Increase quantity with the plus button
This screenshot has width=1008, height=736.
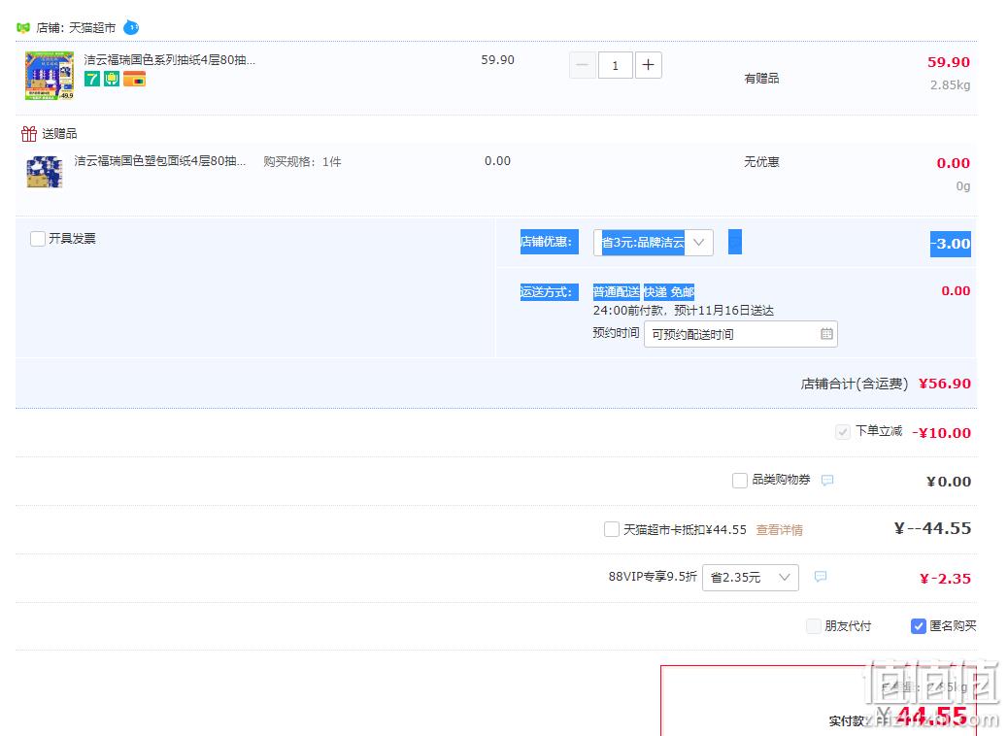[648, 65]
